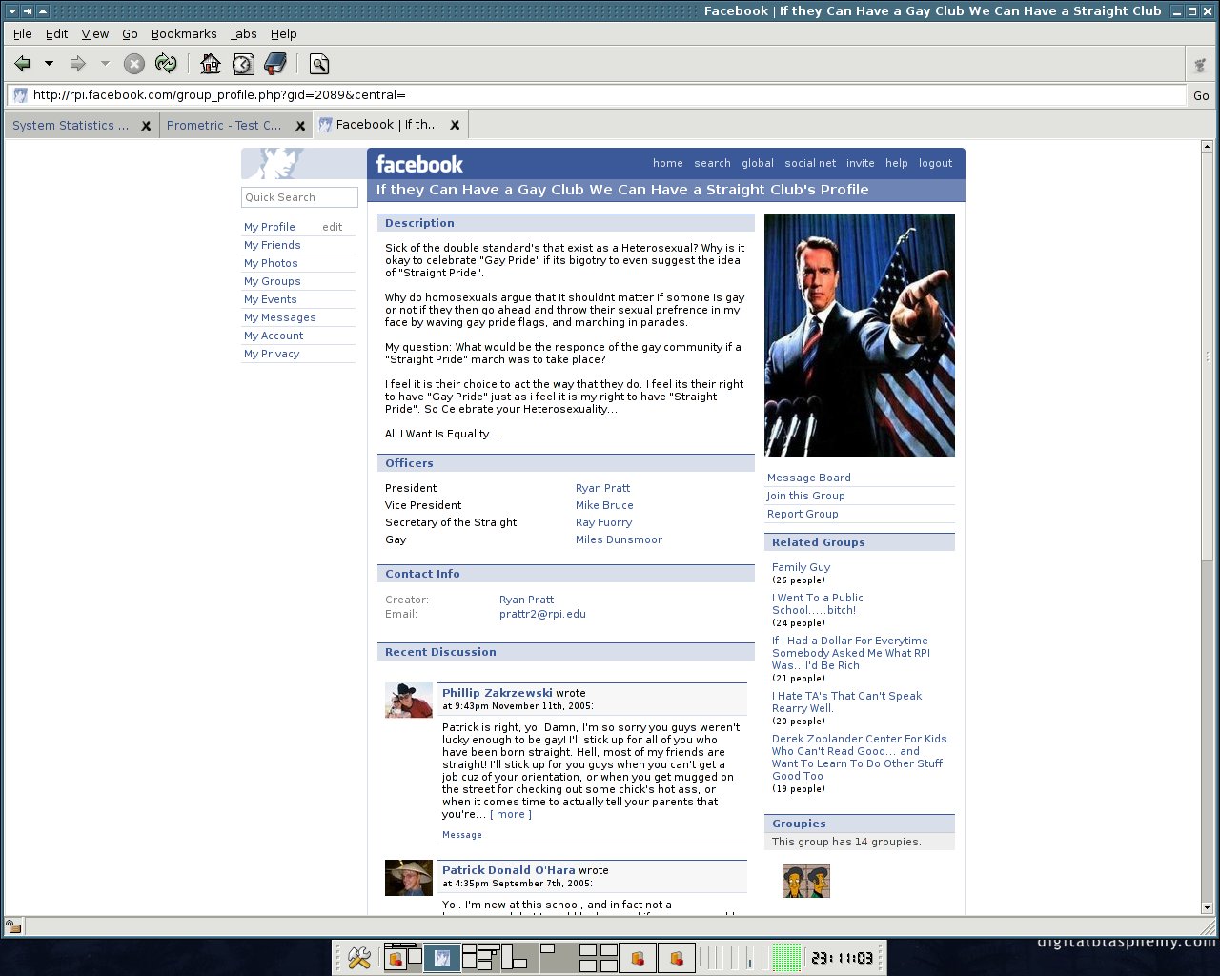Open the Help menu
This screenshot has width=1220, height=976.
coord(284,33)
